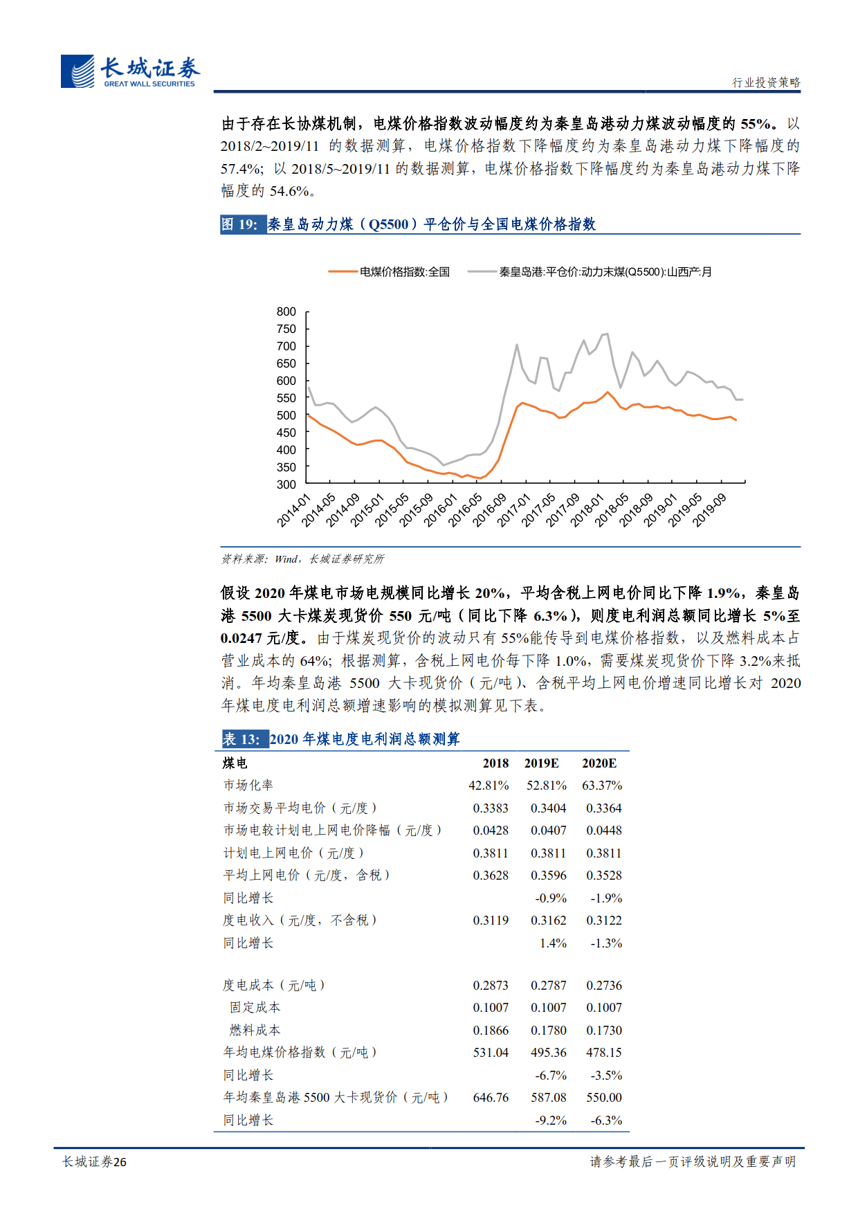This screenshot has width=858, height=1214.
Task: Click the figure label '图 19:'
Action: click(x=242, y=224)
